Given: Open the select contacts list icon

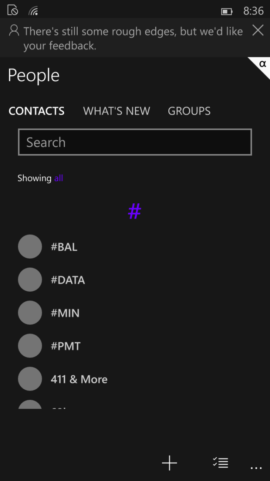Looking at the screenshot, I should 220,463.
